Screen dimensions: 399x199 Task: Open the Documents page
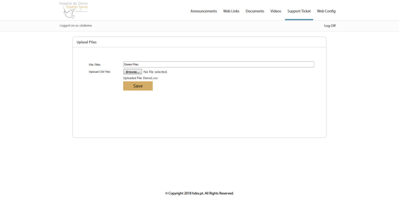pos(255,11)
